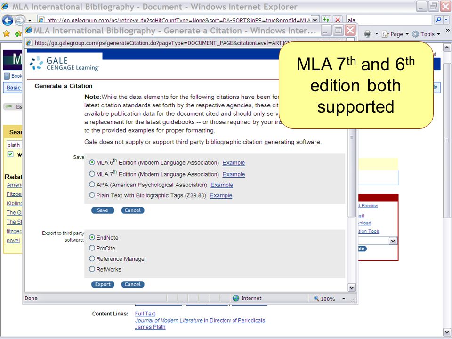Open the recent pages dropdown arrow

30,21
